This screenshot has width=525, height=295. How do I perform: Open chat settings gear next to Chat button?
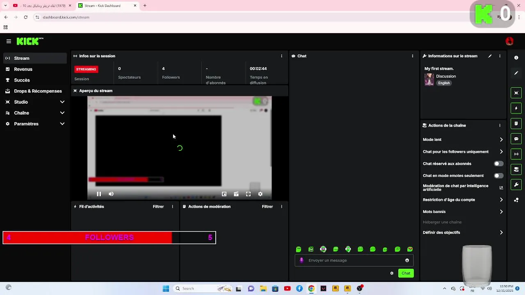392,273
